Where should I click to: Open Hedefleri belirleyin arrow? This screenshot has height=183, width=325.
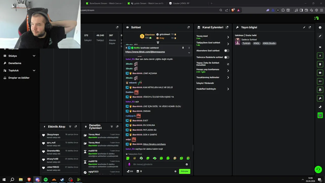228,89
